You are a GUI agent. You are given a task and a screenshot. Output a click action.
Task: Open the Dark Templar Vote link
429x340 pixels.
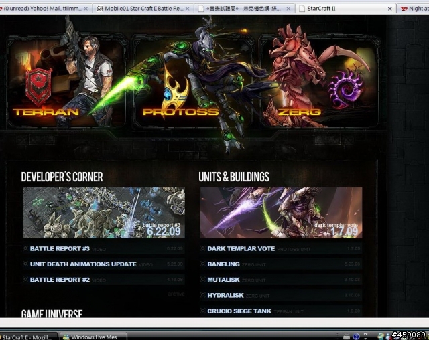241,248
